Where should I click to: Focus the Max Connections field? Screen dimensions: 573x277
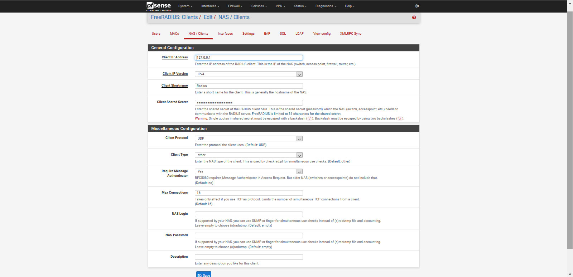coord(249,193)
